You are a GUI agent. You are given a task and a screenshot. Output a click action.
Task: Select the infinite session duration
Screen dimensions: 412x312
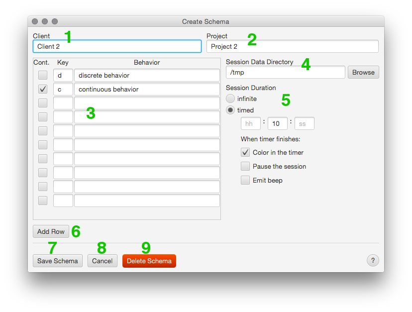(x=230, y=98)
